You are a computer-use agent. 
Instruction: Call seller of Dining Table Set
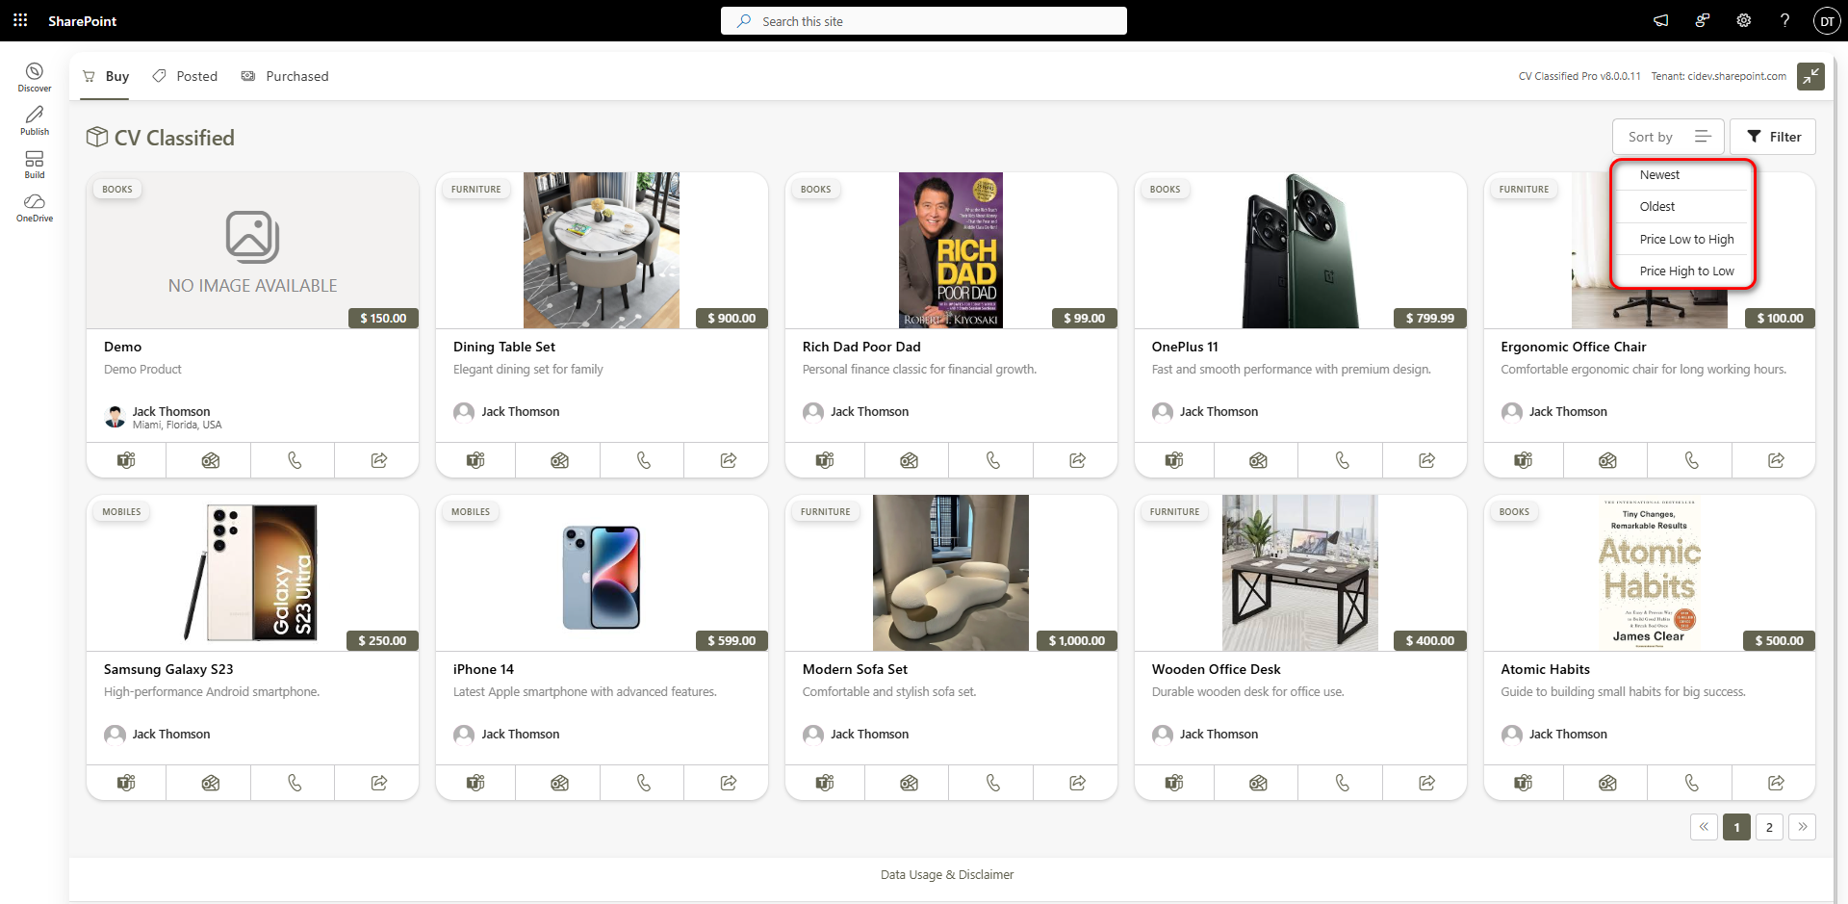(x=644, y=460)
